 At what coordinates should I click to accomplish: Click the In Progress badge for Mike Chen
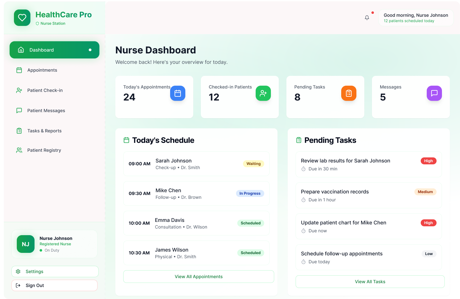pyautogui.click(x=250, y=193)
